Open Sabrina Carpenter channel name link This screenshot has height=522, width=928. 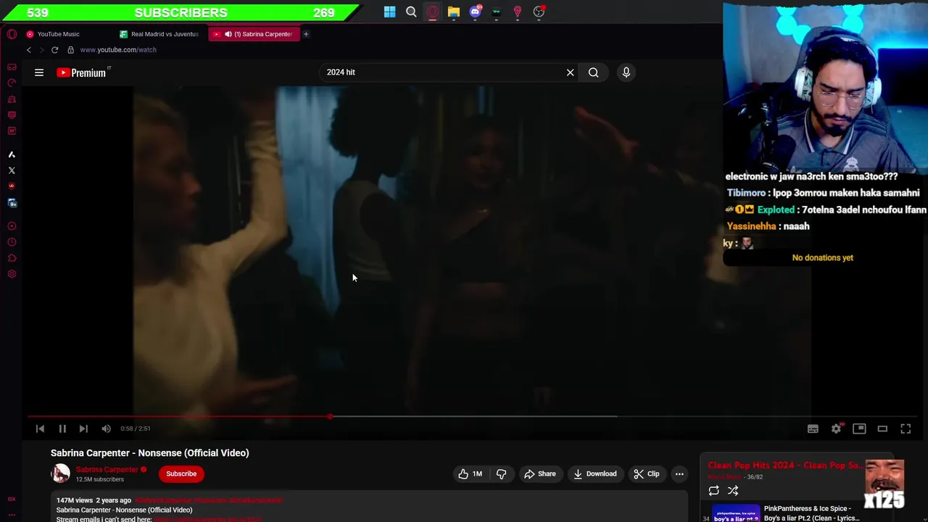coord(107,470)
